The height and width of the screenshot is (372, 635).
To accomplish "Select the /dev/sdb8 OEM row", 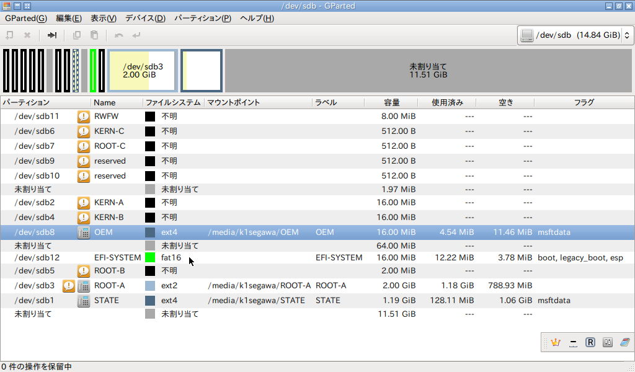I will point(317,232).
